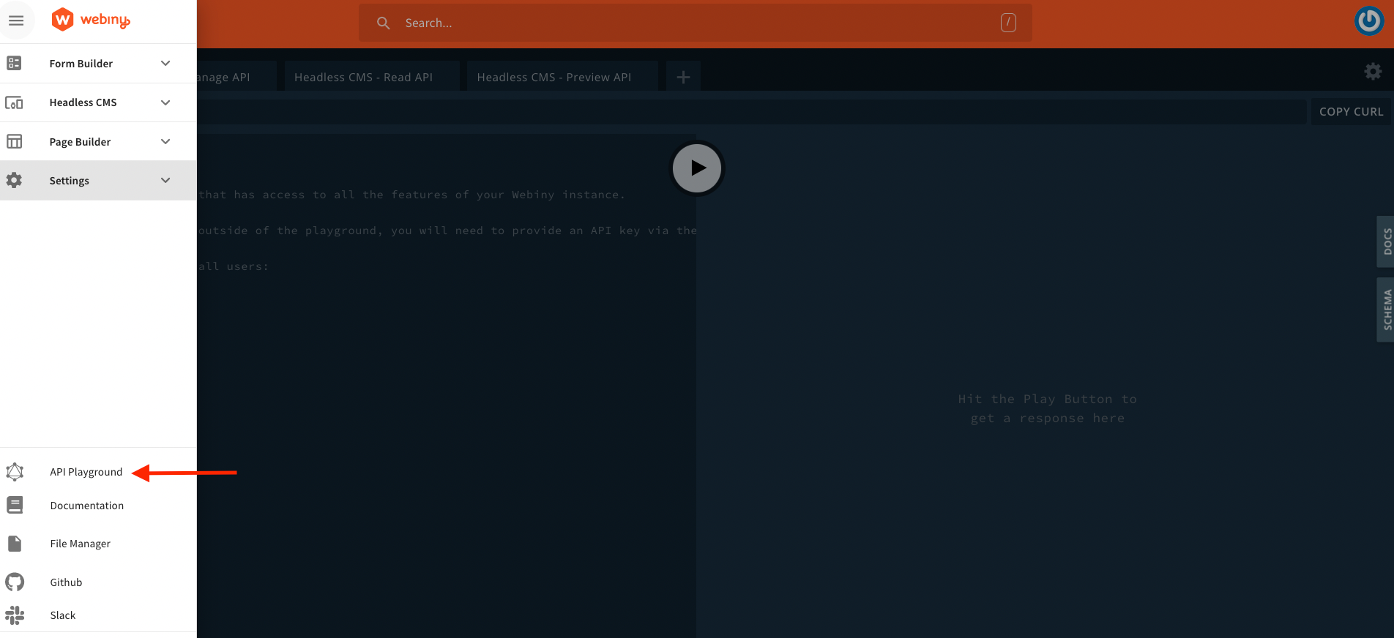Click the Slack logo icon

pyautogui.click(x=15, y=615)
